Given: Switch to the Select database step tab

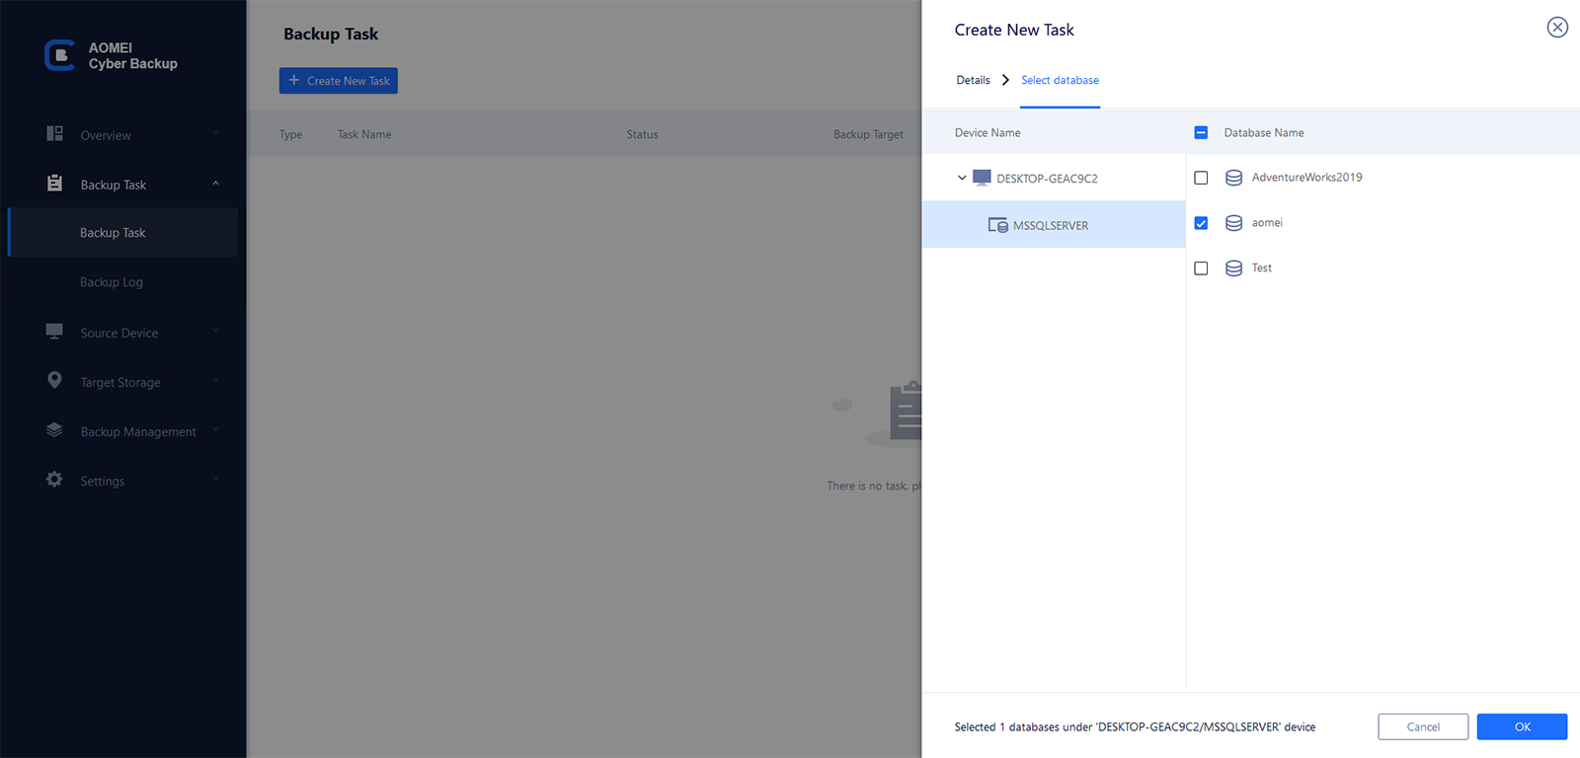Looking at the screenshot, I should pyautogui.click(x=1060, y=80).
